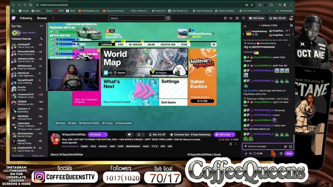
Task: Open the All Bookmarks folder
Action: point(284,11)
